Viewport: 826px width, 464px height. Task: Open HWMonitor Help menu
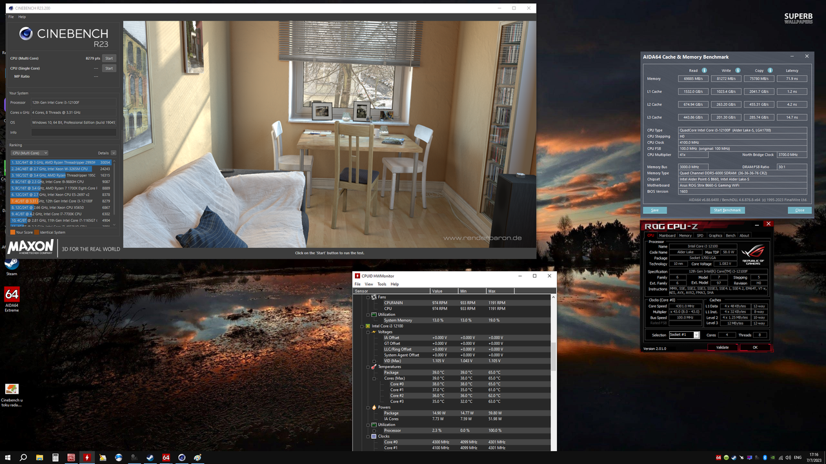(395, 284)
